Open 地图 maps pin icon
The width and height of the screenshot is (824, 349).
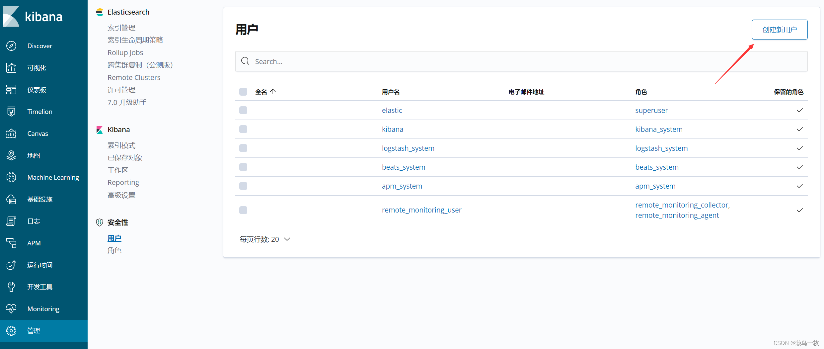11,155
